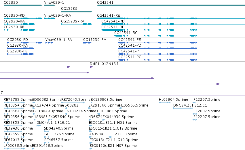Screen dimensions: 245x150
Task: Open transcript VhaAC39-1-RA
Action: (x=50, y=18)
